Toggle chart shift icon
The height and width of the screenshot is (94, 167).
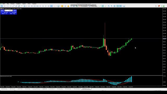pos(121,6)
